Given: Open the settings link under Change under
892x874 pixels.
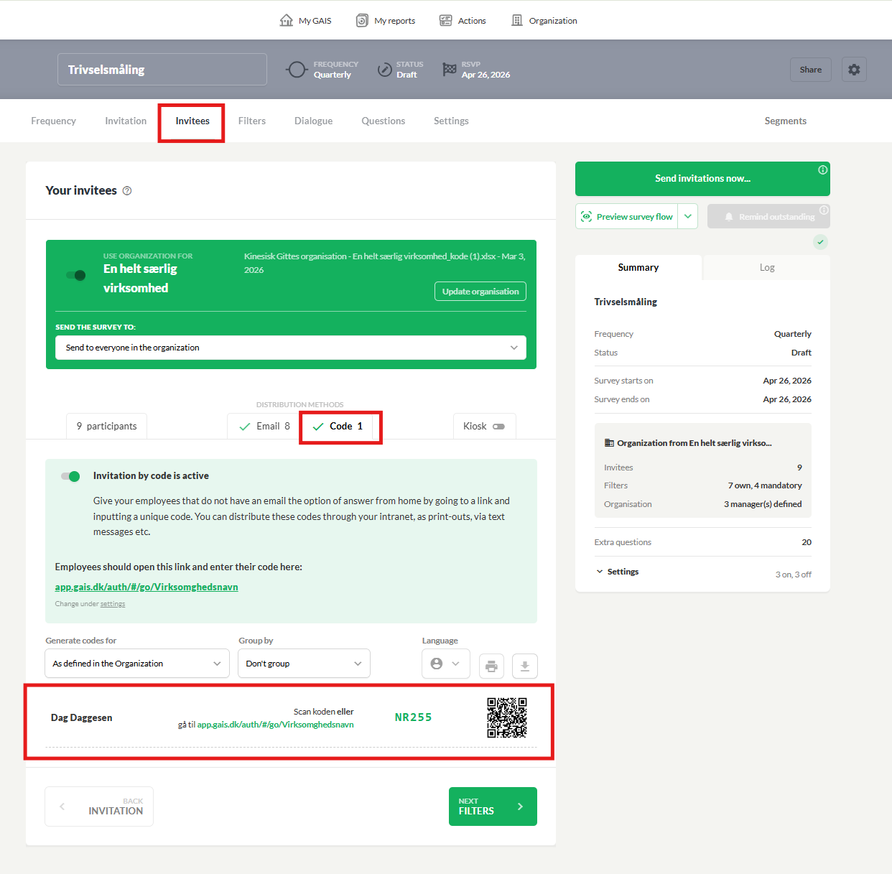Looking at the screenshot, I should pos(113,604).
